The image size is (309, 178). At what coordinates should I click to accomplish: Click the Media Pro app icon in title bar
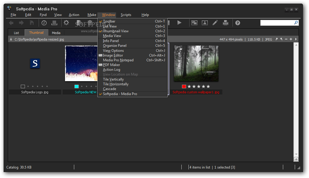[x=9, y=8]
